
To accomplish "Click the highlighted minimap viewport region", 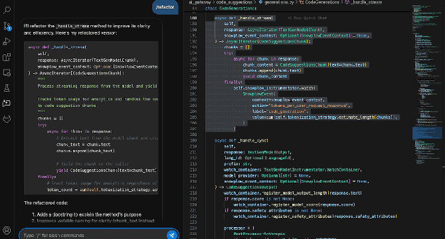I will point(427,133).
